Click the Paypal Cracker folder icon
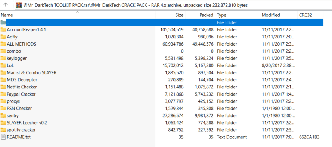This screenshot has width=332, height=147. point(3,94)
